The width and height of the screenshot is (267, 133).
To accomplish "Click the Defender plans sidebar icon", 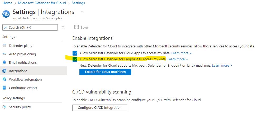I will pyautogui.click(x=4, y=46).
